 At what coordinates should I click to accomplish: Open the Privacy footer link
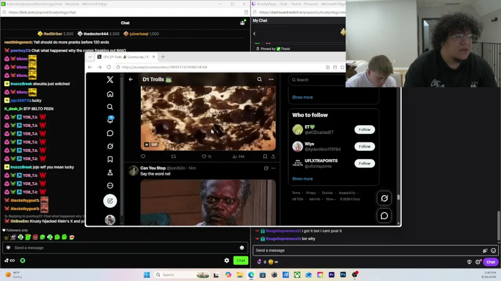tap(311, 193)
